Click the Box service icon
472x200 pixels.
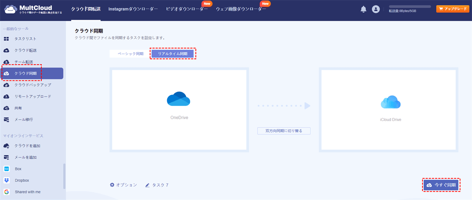pyautogui.click(x=6, y=169)
